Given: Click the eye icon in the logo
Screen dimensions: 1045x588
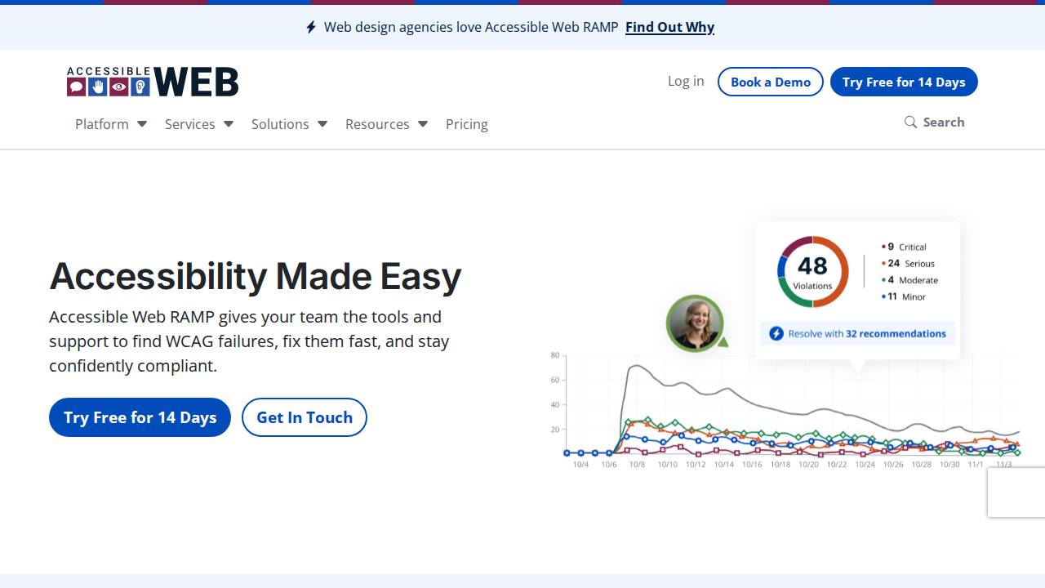Looking at the screenshot, I should click(118, 86).
